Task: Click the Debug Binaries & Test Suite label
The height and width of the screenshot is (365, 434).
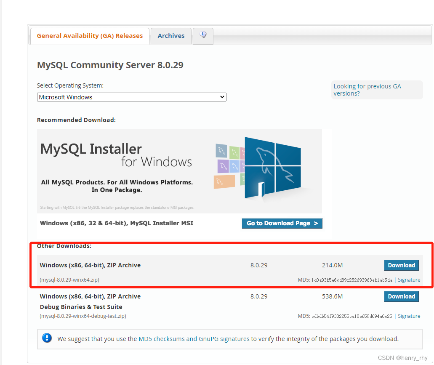Action: tap(81, 307)
